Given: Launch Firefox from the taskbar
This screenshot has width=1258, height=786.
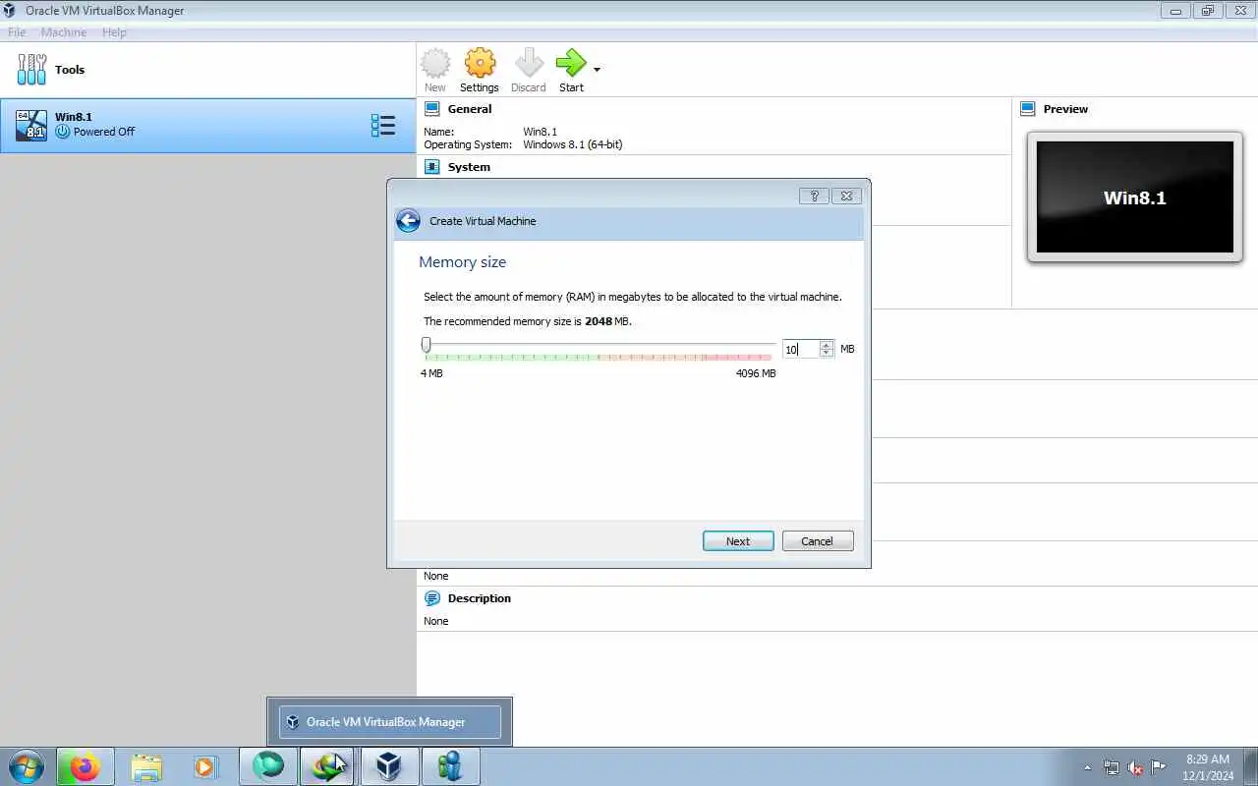Looking at the screenshot, I should pyautogui.click(x=85, y=766).
